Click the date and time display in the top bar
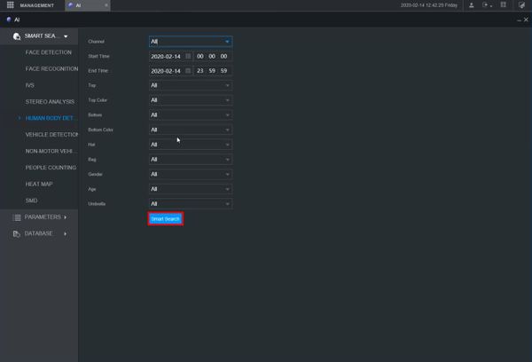Image resolution: width=532 pixels, height=362 pixels. [429, 5]
